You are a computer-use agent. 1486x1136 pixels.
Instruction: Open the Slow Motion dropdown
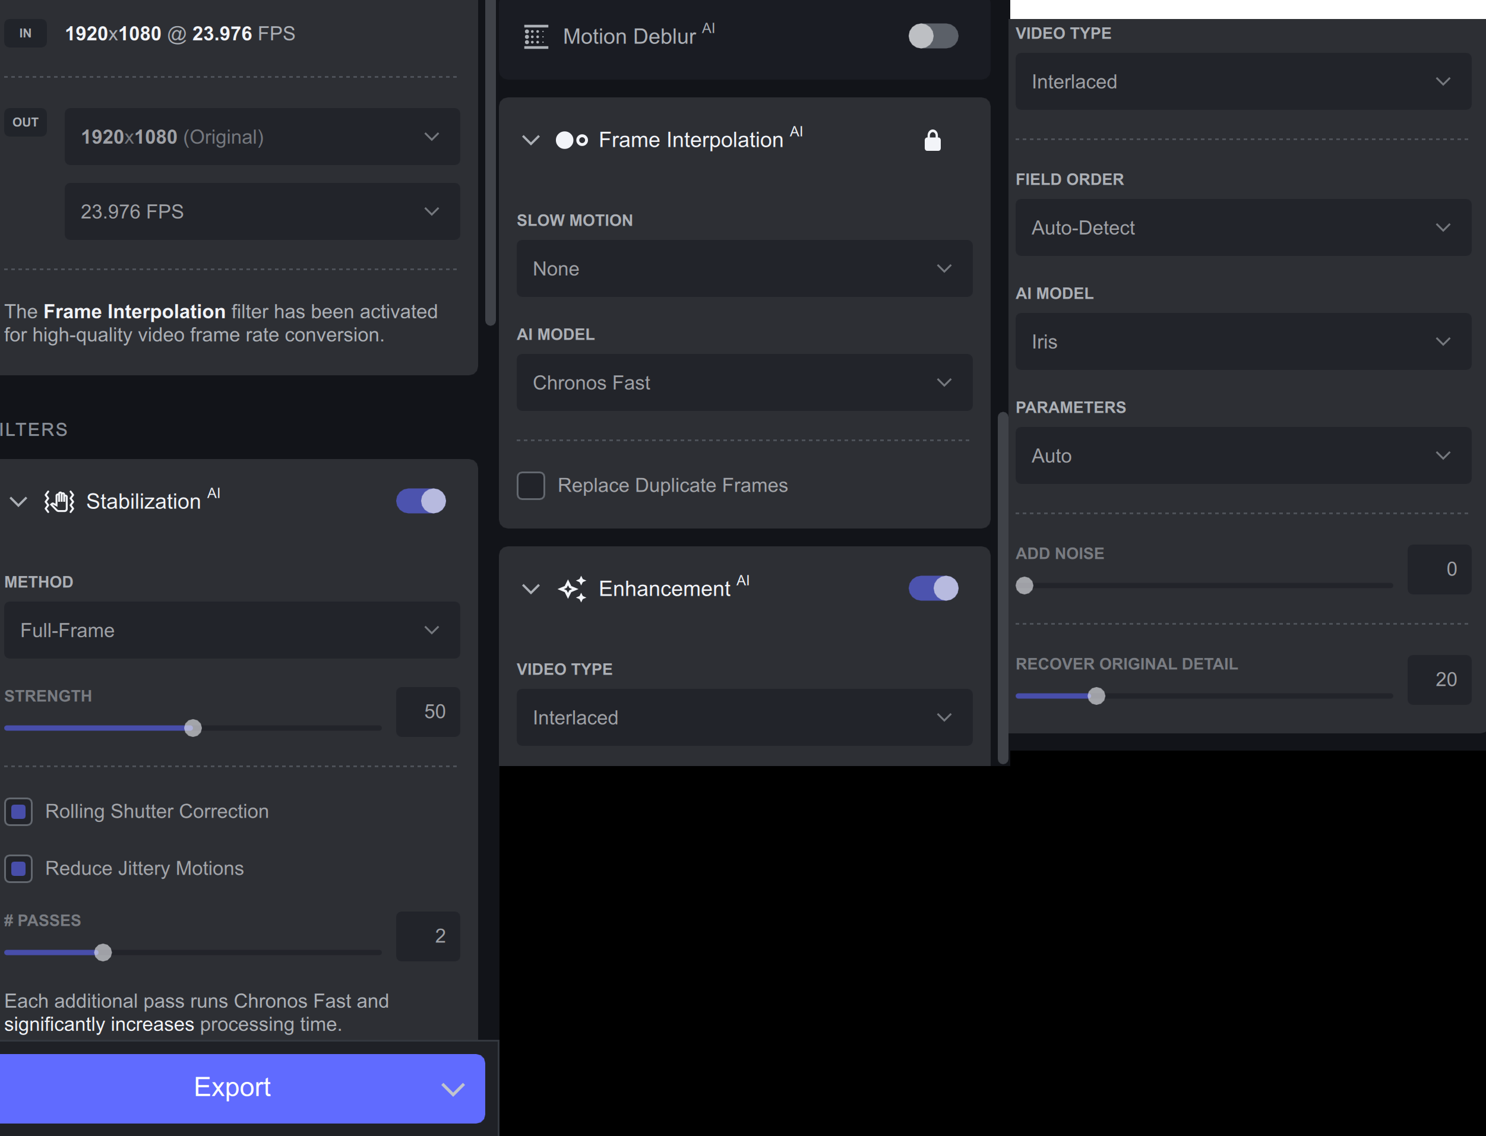tap(744, 268)
